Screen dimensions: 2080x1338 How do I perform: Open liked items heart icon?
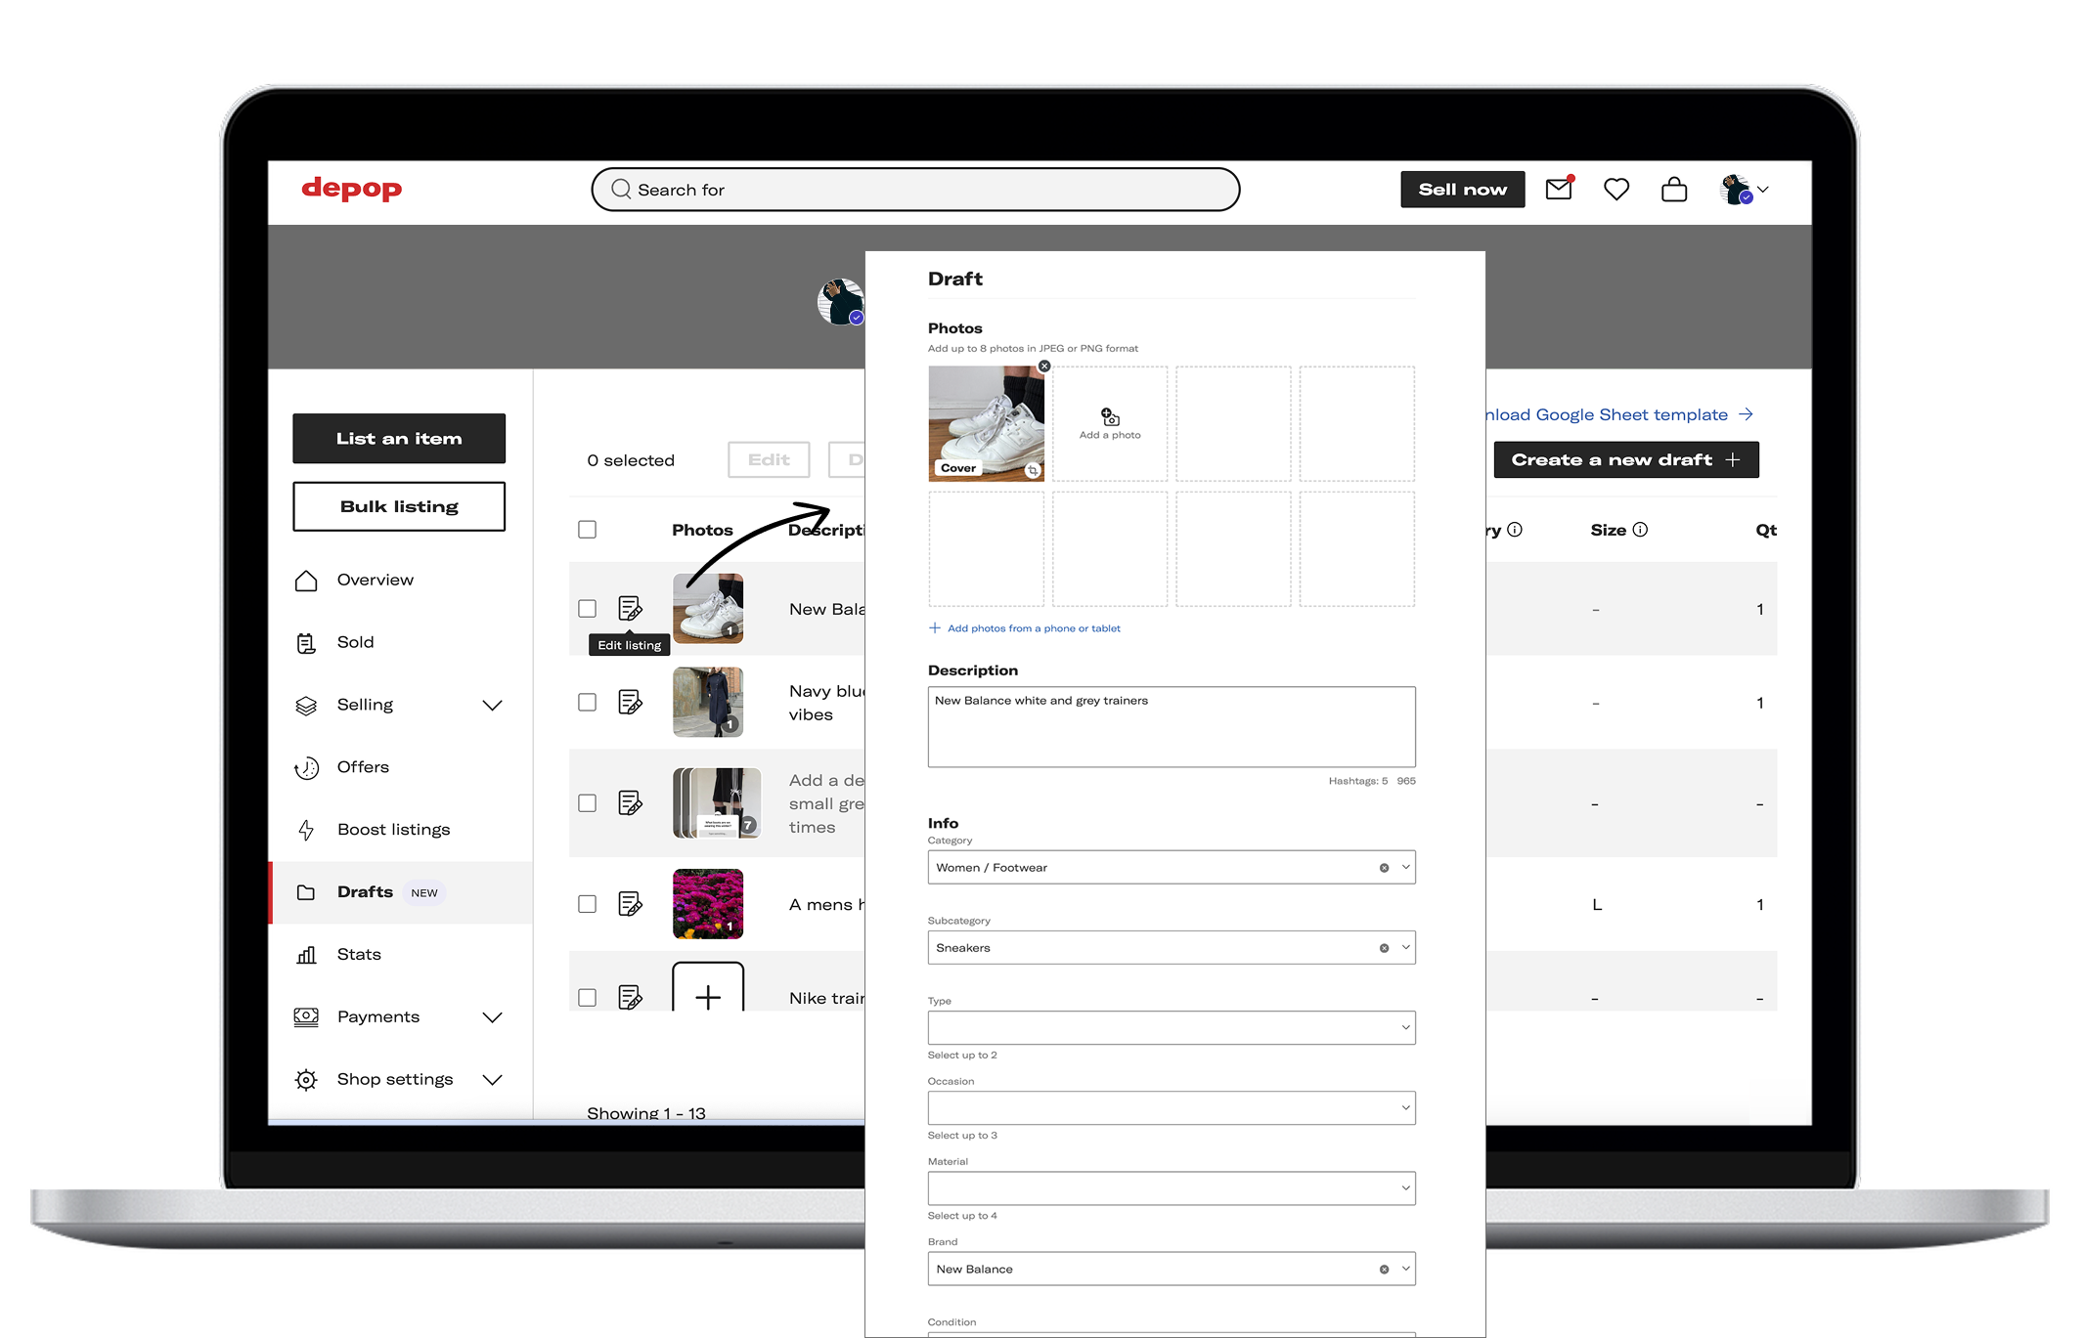1616,189
